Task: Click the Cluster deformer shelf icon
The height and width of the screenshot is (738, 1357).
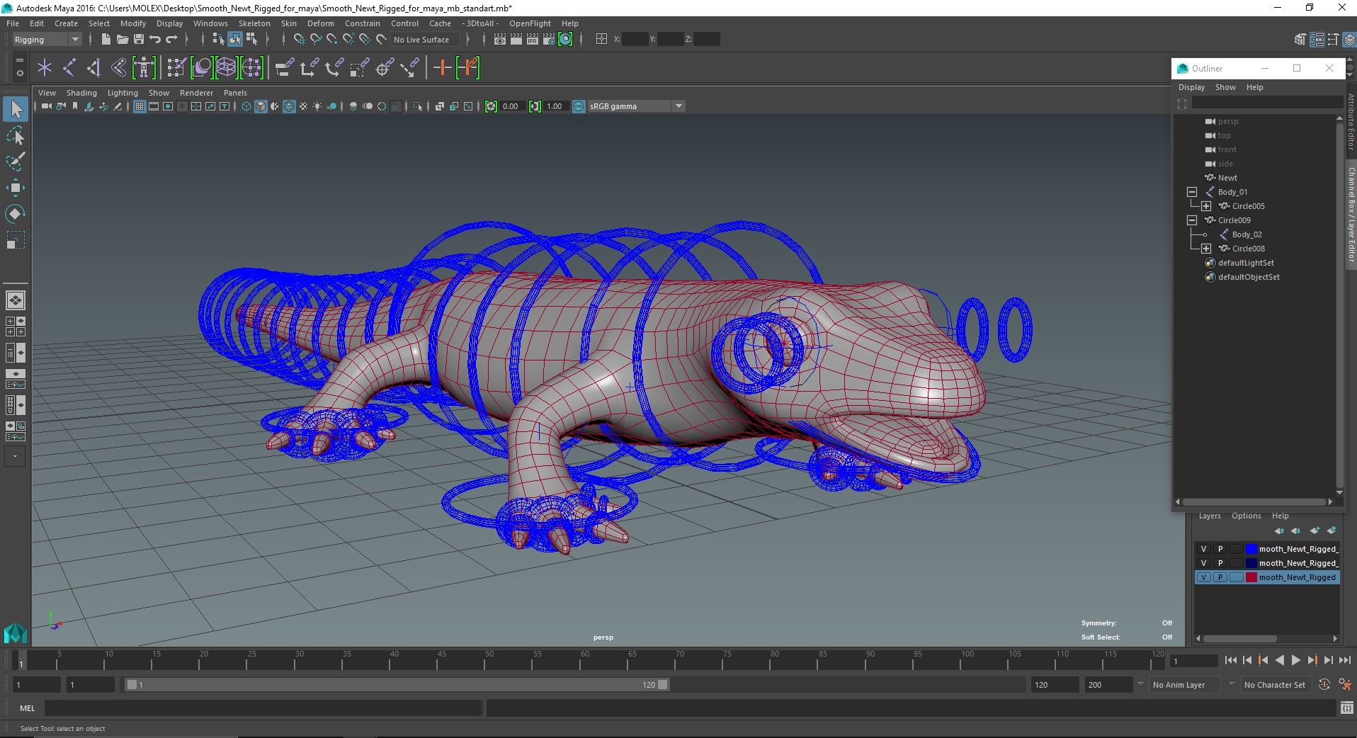Action: [251, 68]
